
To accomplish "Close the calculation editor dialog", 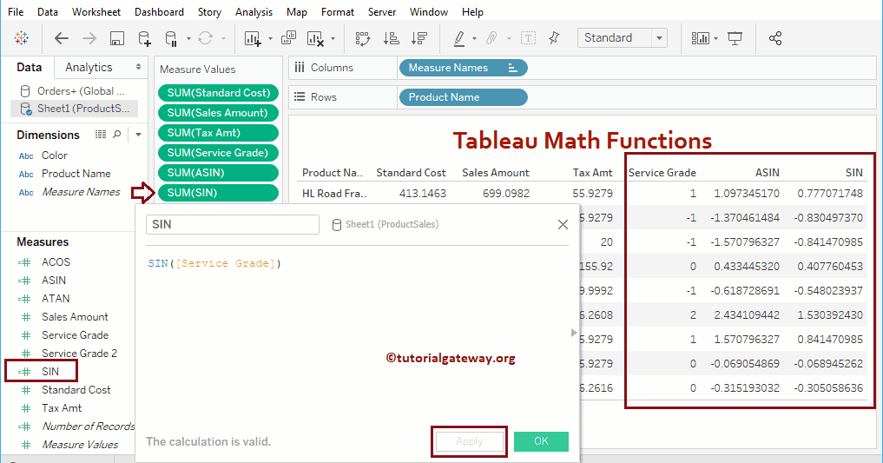I will tap(563, 224).
